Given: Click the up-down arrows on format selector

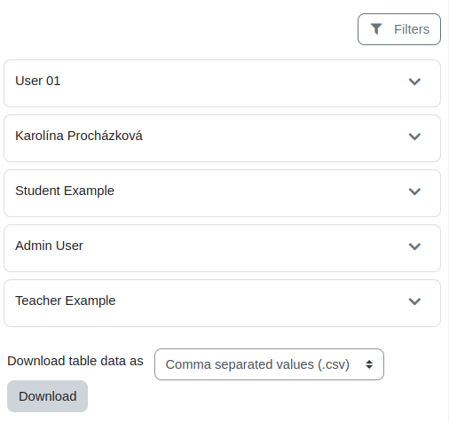Looking at the screenshot, I should (x=369, y=364).
